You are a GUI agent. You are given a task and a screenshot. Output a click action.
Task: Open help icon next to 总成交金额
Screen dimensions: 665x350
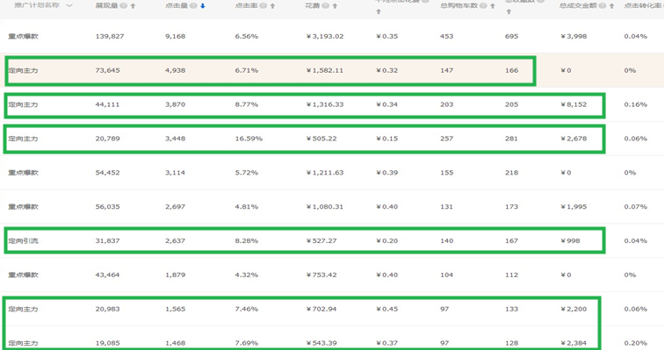click(x=603, y=5)
